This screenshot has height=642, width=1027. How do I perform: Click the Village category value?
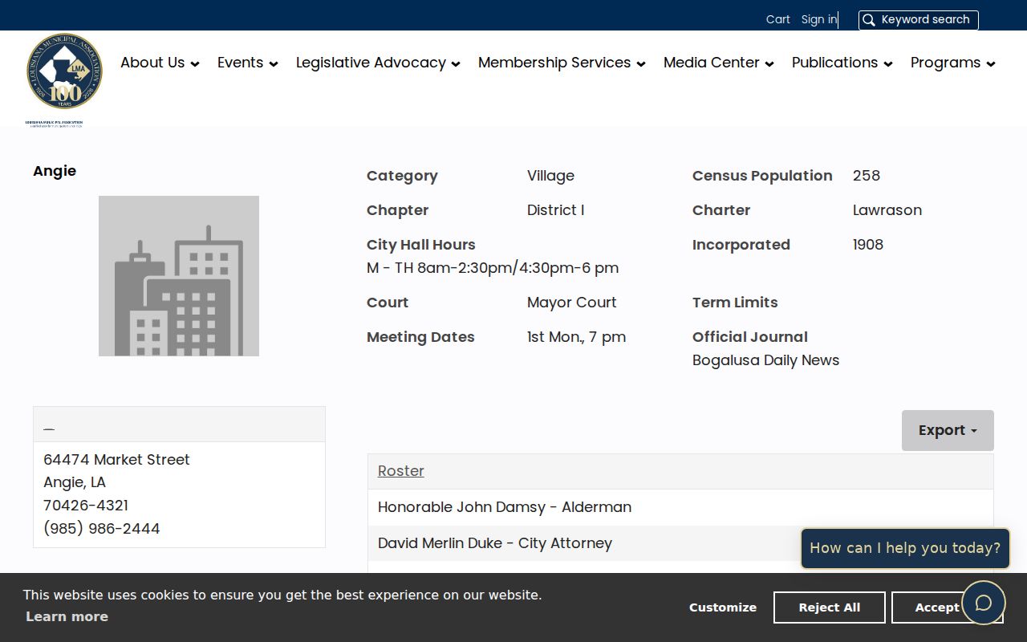point(550,176)
